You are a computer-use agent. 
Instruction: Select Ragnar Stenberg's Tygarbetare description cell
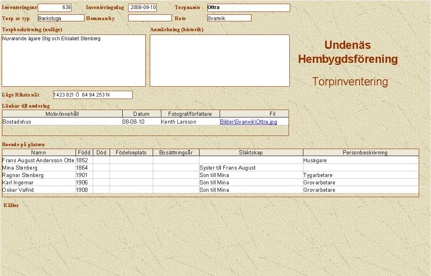tap(360, 175)
